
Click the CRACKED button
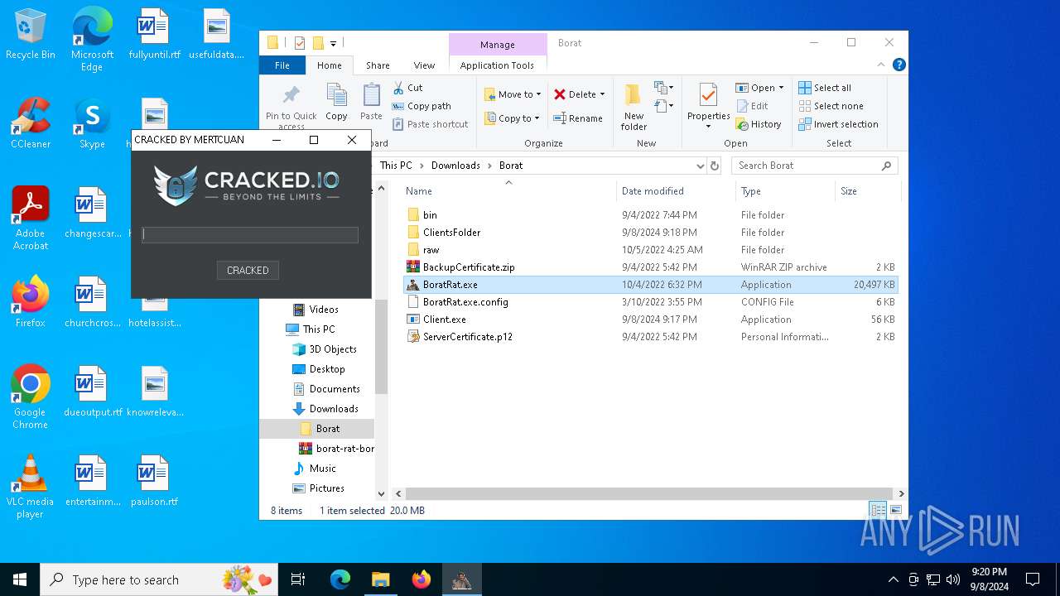(248, 270)
